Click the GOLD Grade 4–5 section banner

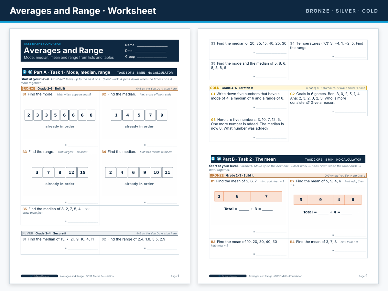[288, 88]
